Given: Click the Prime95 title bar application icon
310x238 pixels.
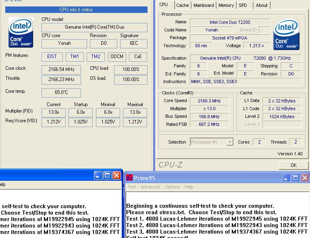Looking at the screenshot, I should pyautogui.click(x=129, y=178).
